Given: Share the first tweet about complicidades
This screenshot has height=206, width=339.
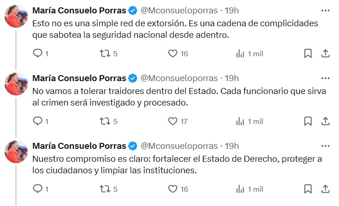Looking at the screenshot, I should [325, 53].
